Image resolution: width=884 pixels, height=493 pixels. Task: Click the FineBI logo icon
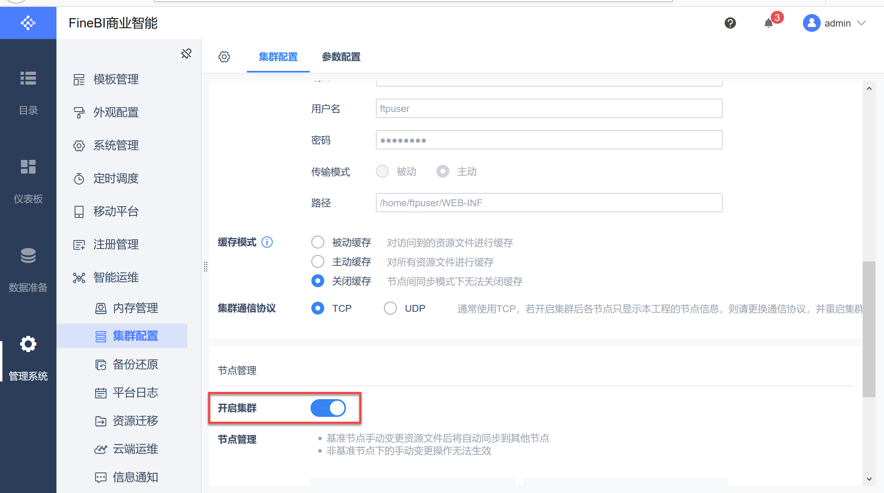click(x=28, y=23)
